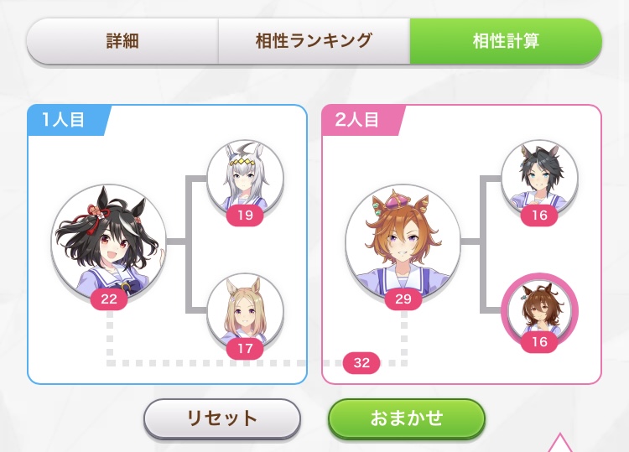Click the 22 score badge
The height and width of the screenshot is (452, 629).
click(109, 299)
